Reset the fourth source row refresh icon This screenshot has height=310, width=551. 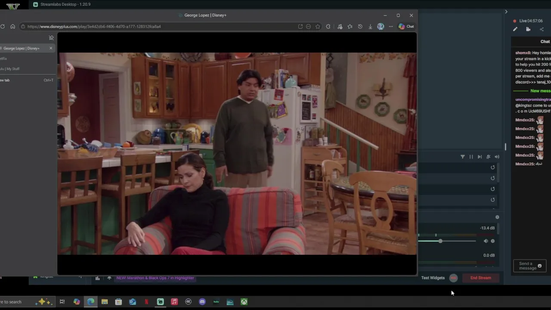point(493,200)
